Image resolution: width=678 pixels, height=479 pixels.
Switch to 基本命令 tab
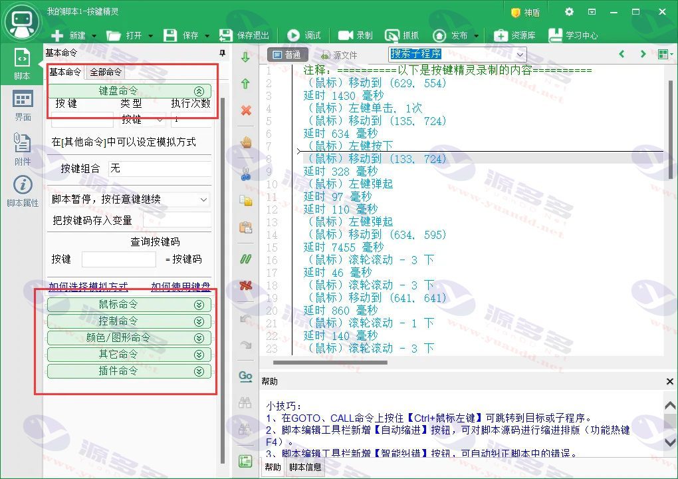(x=65, y=73)
